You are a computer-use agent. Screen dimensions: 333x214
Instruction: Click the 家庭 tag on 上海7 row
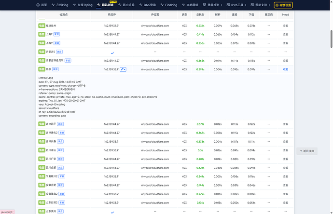tap(56, 34)
